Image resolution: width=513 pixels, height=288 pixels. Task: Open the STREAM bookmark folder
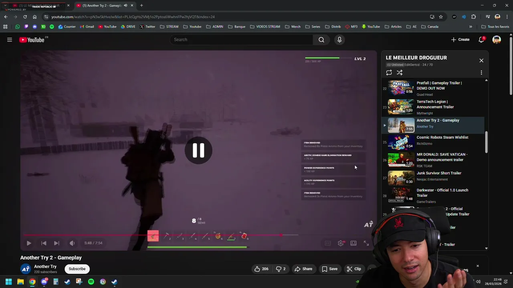click(x=169, y=27)
